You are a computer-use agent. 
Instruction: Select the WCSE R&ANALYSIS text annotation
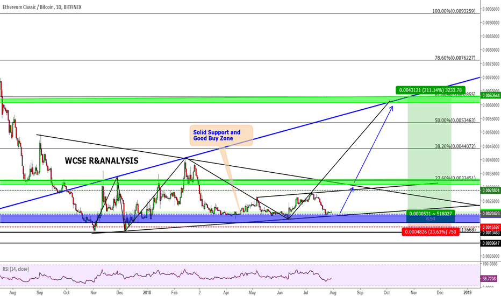click(x=102, y=160)
